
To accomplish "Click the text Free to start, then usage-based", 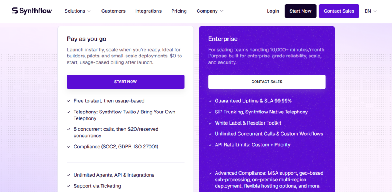I will 109,101.
